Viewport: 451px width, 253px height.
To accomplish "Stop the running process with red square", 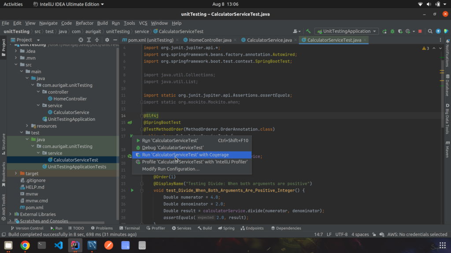I will point(420,31).
